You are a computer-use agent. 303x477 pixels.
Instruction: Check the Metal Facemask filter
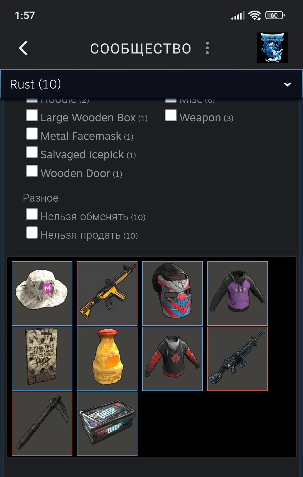[32, 134]
